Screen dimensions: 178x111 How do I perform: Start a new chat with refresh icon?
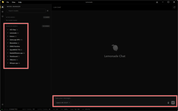pyautogui.click(x=174, y=7)
